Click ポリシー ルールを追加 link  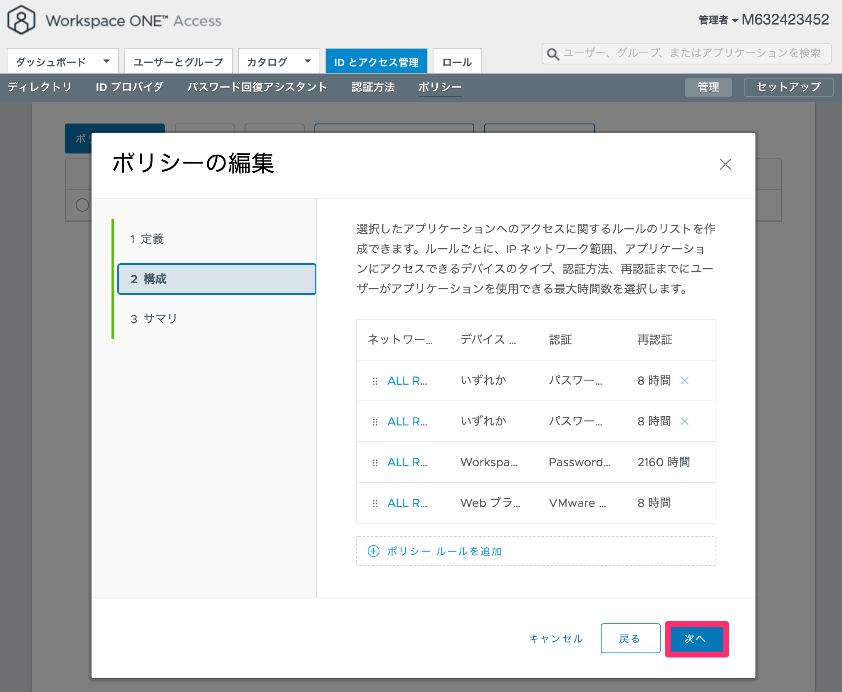444,551
